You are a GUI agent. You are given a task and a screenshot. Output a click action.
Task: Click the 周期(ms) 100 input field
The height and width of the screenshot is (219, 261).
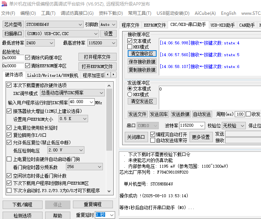240,114
